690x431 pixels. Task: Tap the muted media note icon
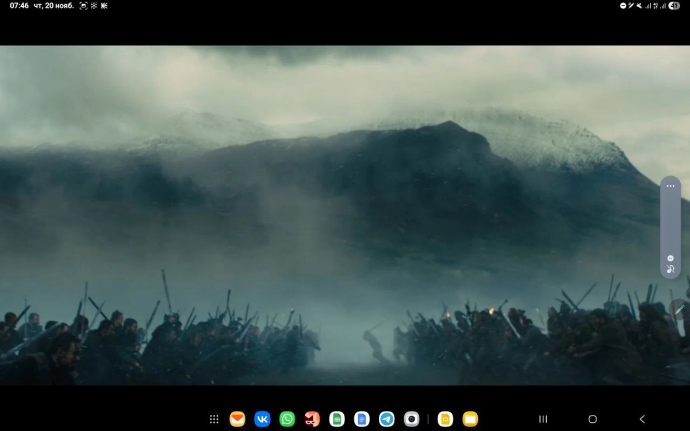670,269
